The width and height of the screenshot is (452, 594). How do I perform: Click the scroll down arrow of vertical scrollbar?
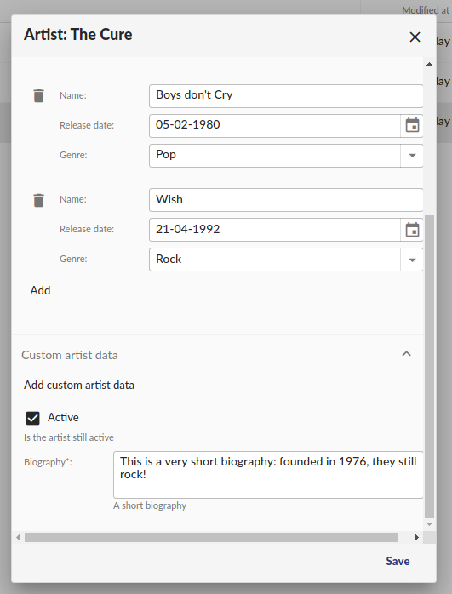[x=429, y=524]
